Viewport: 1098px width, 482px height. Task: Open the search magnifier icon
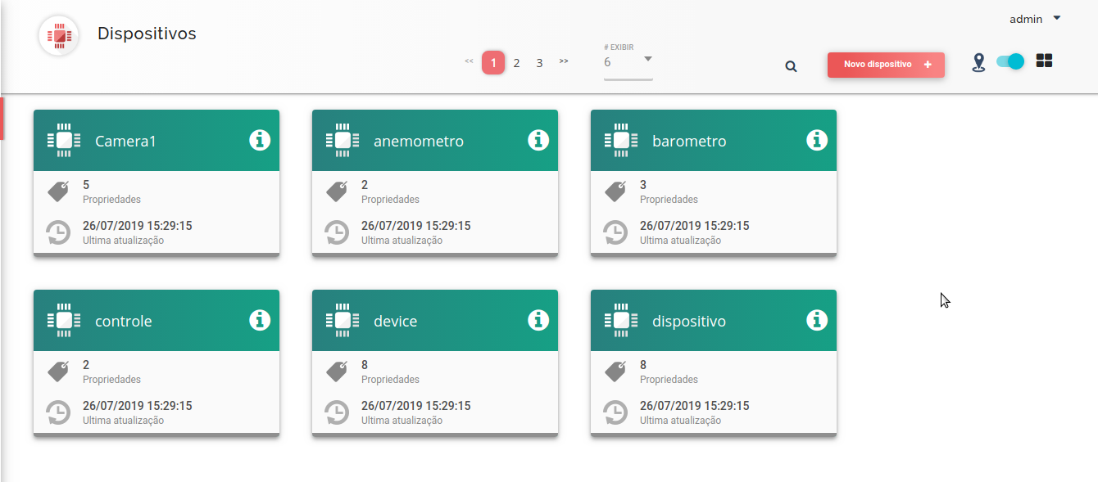click(791, 66)
